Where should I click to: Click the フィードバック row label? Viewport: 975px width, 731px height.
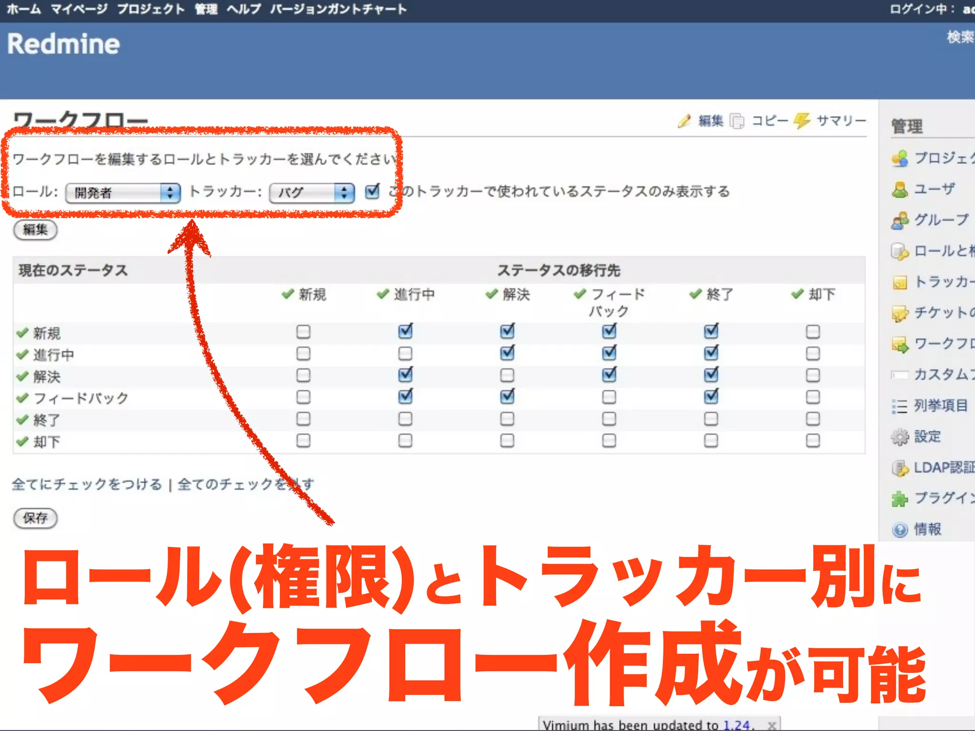coord(81,398)
